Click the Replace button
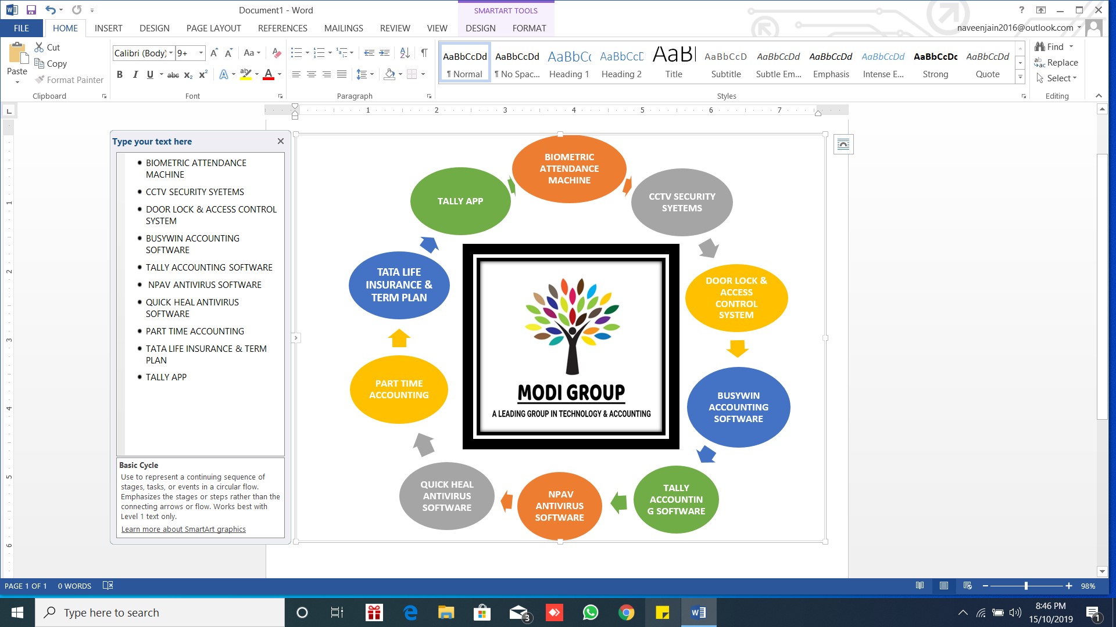The width and height of the screenshot is (1116, 627). [1056, 63]
